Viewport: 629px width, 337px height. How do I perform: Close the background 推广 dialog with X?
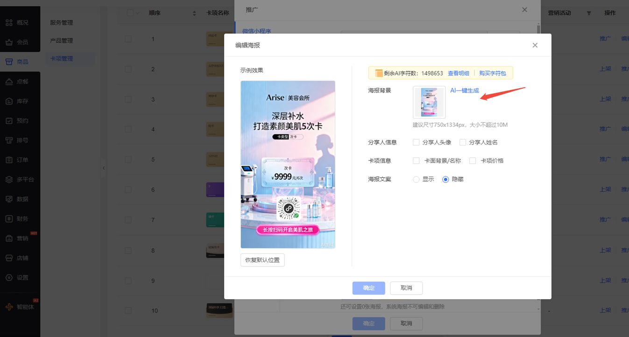(x=525, y=9)
